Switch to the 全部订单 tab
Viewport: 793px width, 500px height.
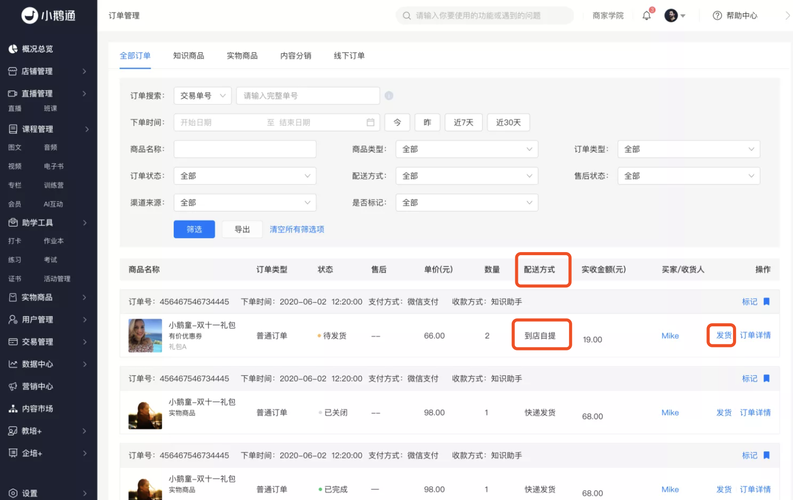[135, 55]
